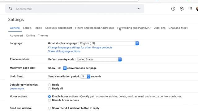
Task: Show search options dropdown arrow
Action: (139, 9)
